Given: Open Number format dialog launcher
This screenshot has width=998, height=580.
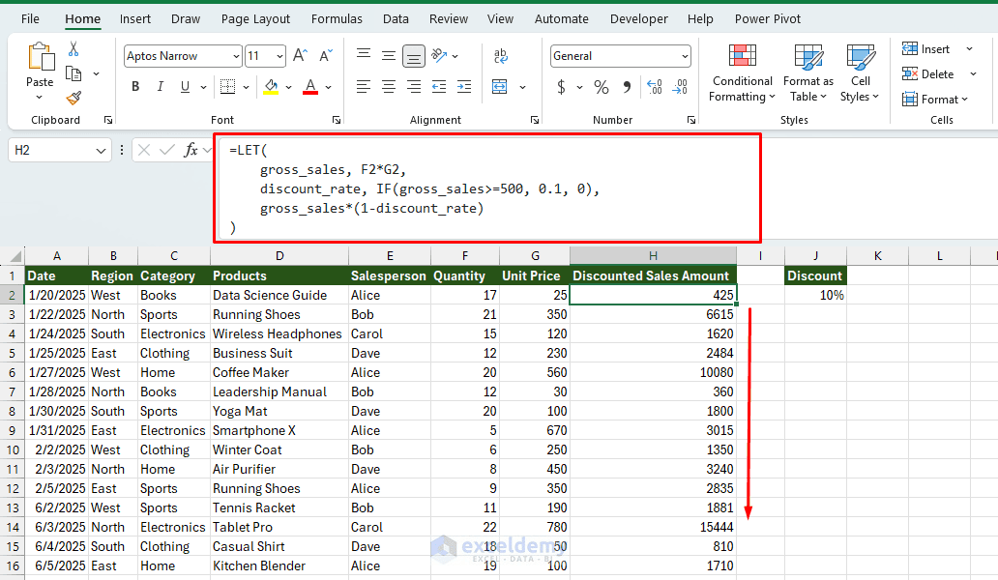Looking at the screenshot, I should click(x=690, y=120).
